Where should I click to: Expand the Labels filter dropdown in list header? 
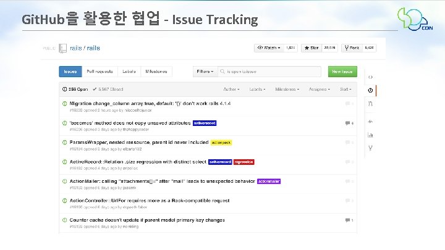(257, 90)
